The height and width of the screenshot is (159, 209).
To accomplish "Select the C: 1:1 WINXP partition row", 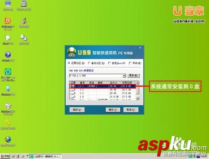I will click(102, 86).
